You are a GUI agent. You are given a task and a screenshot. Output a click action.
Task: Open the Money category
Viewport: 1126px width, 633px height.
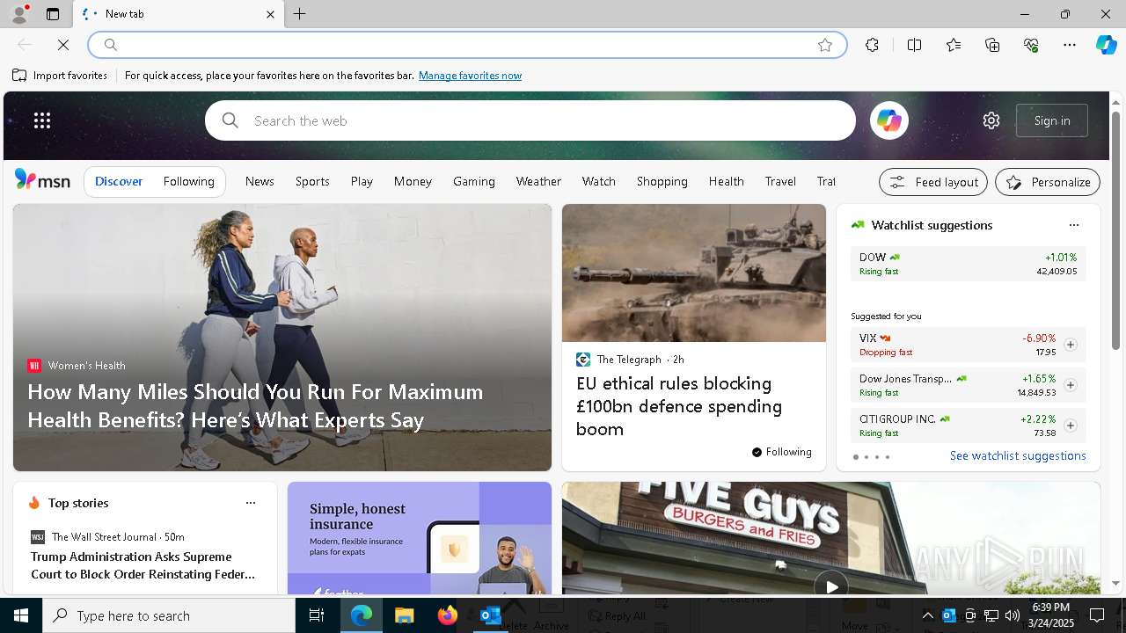coord(413,181)
